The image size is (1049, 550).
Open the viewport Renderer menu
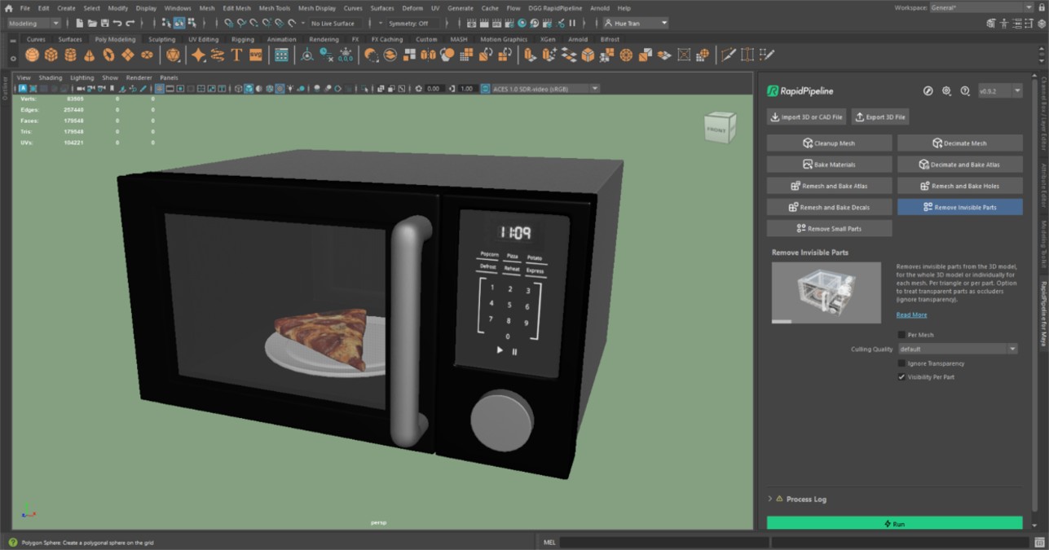(139, 77)
